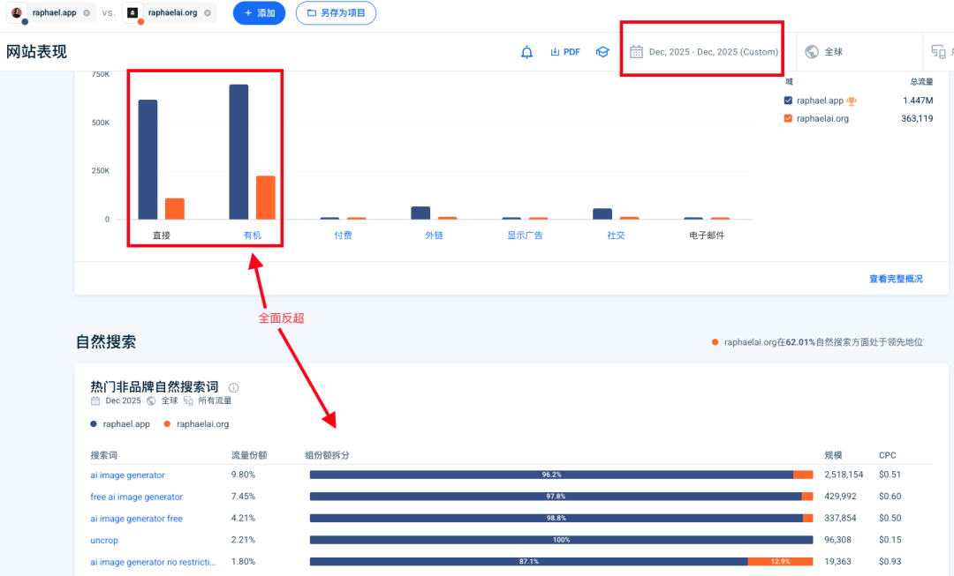954x576 pixels.
Task: Open the 社交 channel link
Action: (x=616, y=236)
